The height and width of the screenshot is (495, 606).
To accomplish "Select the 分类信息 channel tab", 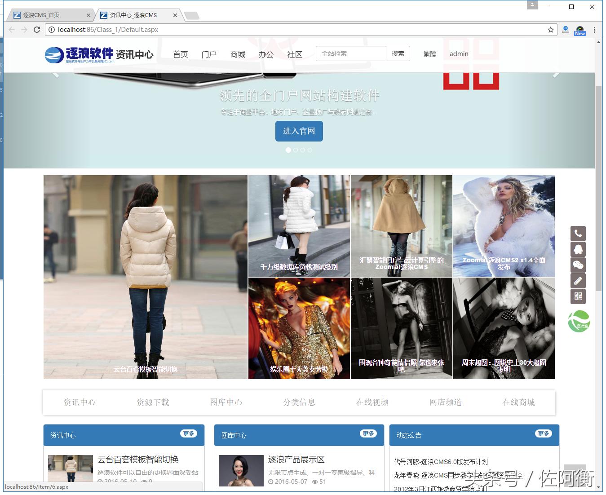I will point(299,402).
